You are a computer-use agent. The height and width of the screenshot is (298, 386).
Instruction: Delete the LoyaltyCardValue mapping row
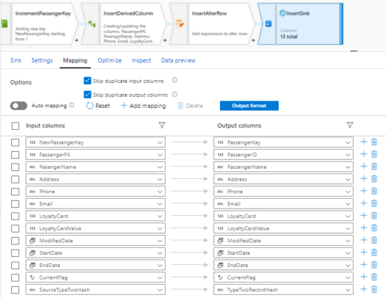pos(374,228)
